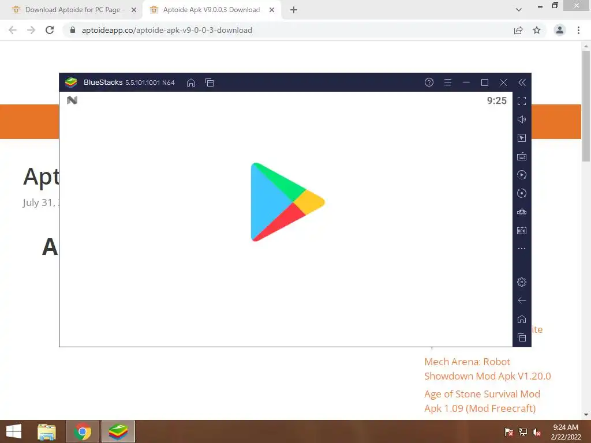Click BlueStacks icon in Windows taskbar
This screenshot has height=443, width=591.
click(118, 431)
